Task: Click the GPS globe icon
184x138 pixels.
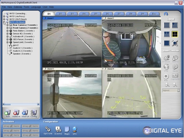Action: pyautogui.click(x=75, y=130)
